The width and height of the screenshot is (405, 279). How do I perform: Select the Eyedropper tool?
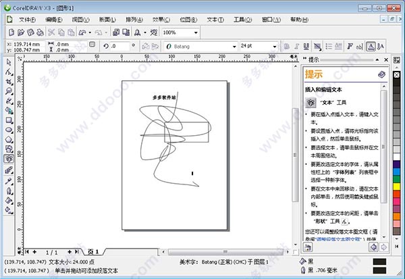pyautogui.click(x=9, y=181)
